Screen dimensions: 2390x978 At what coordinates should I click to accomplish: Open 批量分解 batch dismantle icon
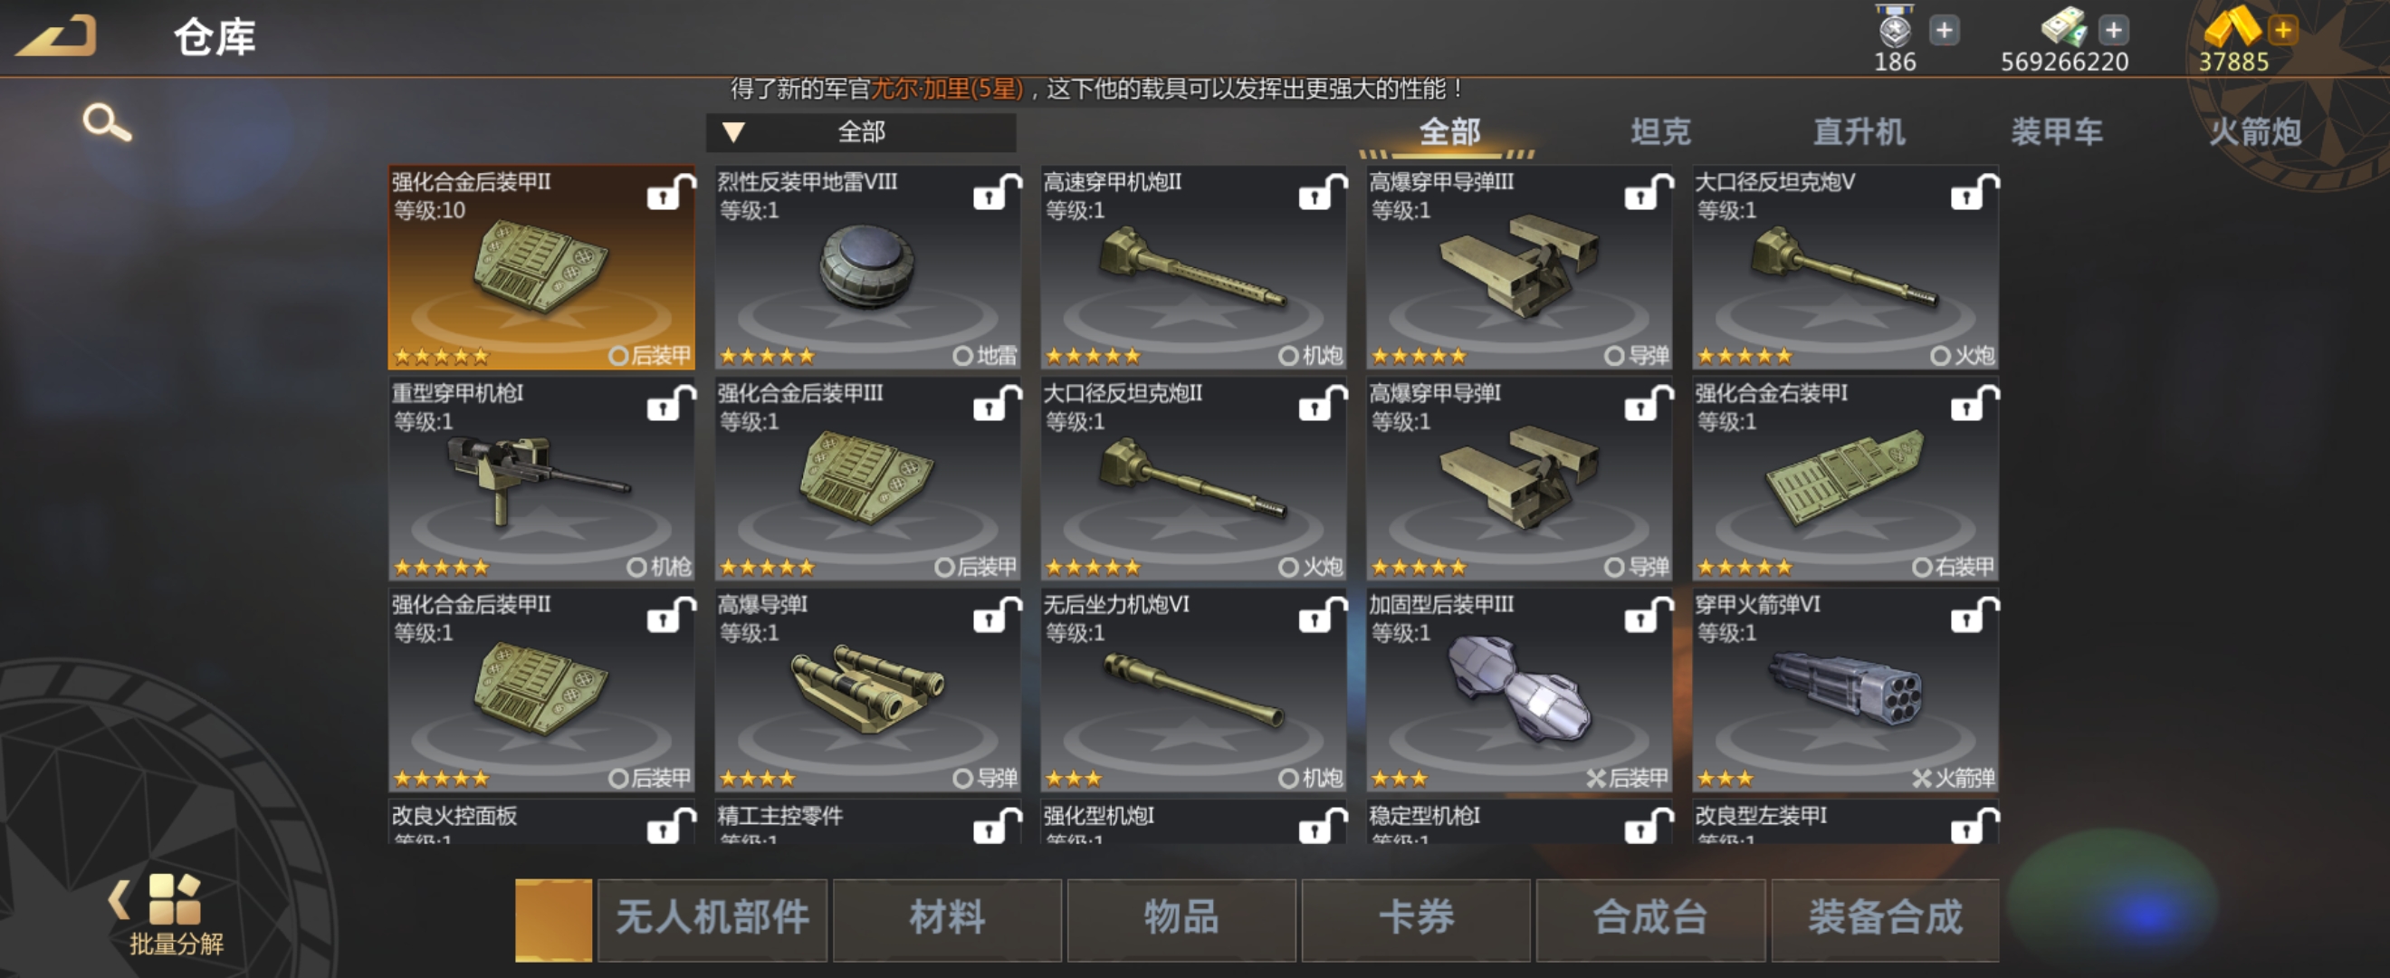(x=177, y=915)
